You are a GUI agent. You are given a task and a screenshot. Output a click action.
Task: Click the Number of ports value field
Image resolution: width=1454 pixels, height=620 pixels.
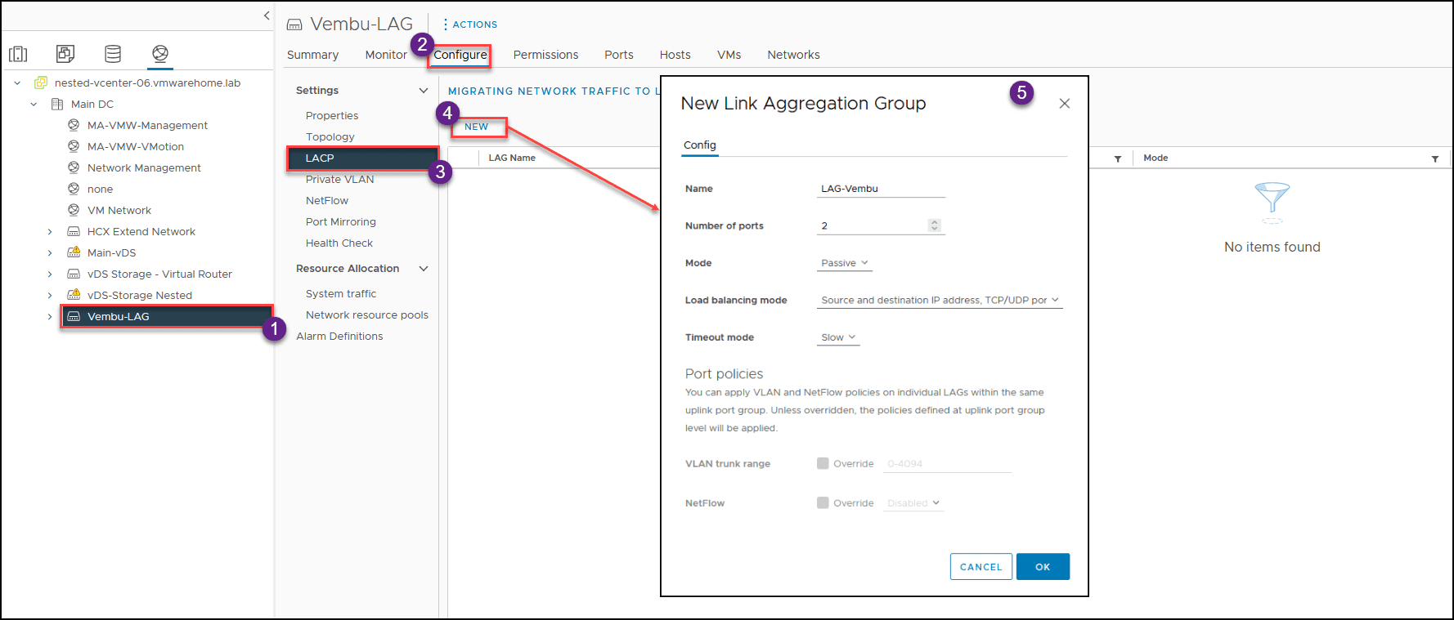[872, 226]
